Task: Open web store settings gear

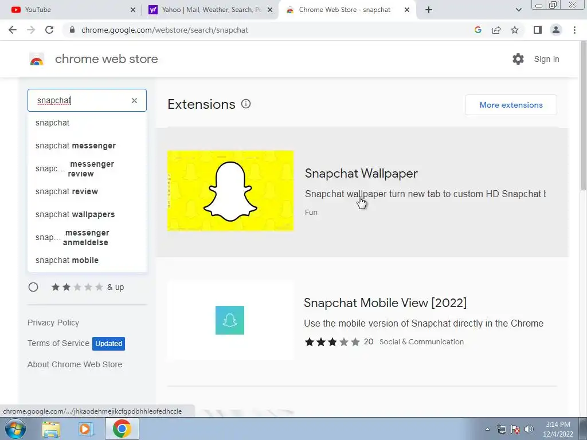Action: coord(518,59)
